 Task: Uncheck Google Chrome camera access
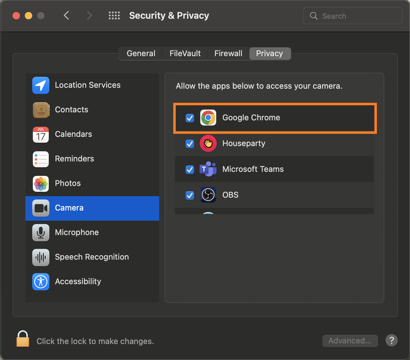[x=190, y=118]
